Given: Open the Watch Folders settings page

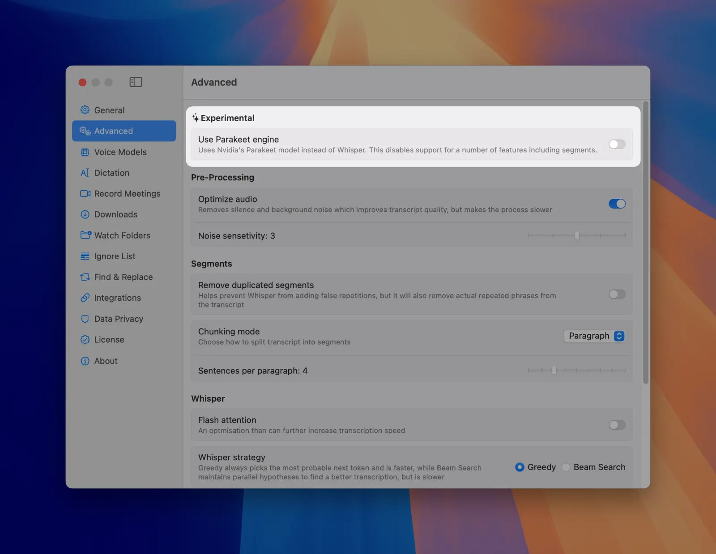Looking at the screenshot, I should click(124, 235).
